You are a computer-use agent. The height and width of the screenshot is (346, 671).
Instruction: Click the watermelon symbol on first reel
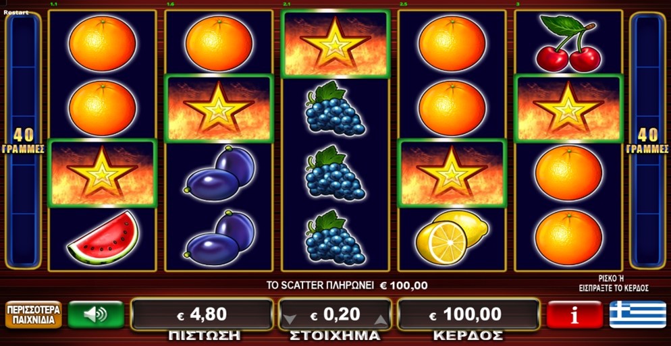click(x=103, y=238)
